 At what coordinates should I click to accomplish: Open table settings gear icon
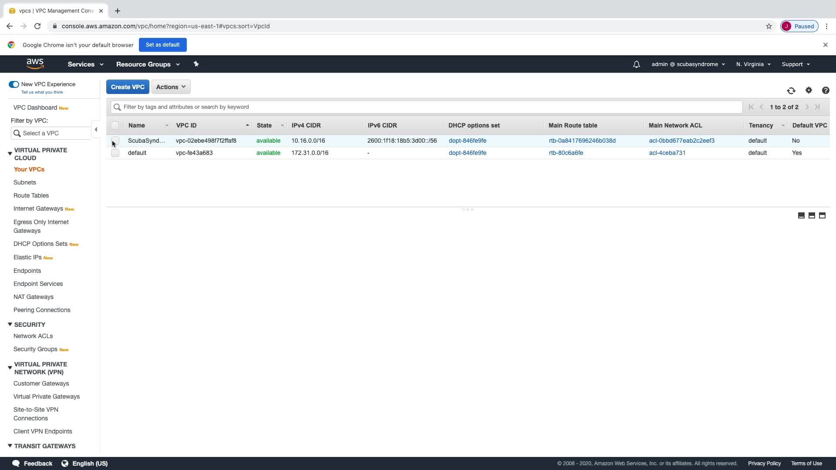click(x=809, y=90)
